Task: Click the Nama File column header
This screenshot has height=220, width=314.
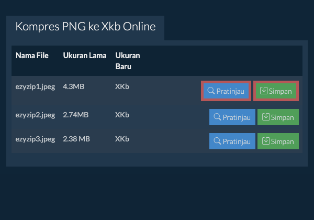Action: point(32,56)
